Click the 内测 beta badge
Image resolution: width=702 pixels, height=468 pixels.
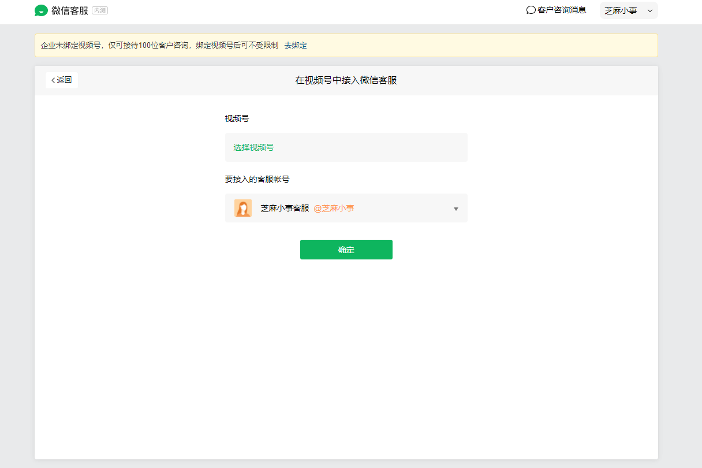pos(100,10)
